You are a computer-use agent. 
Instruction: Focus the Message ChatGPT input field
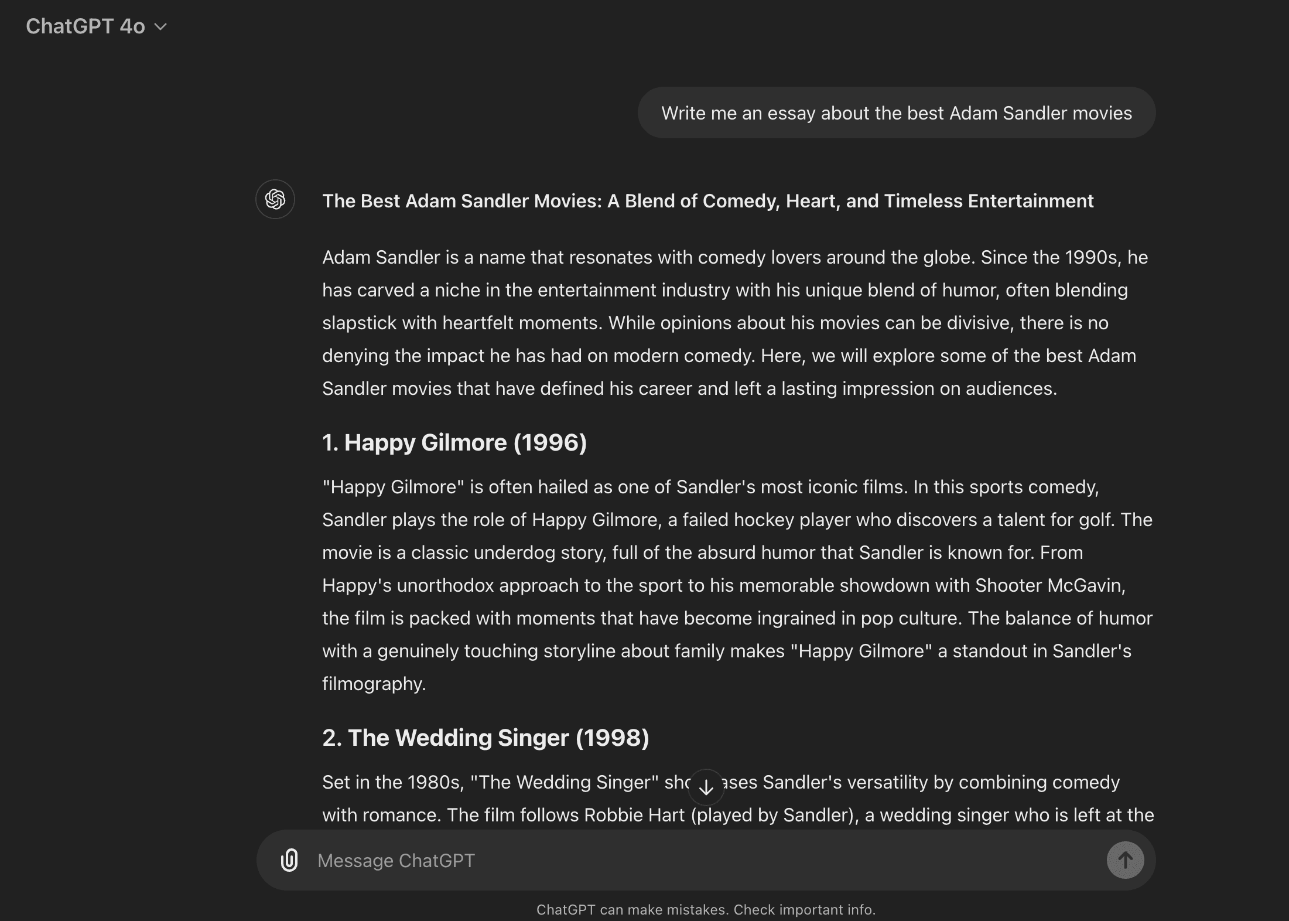703,860
